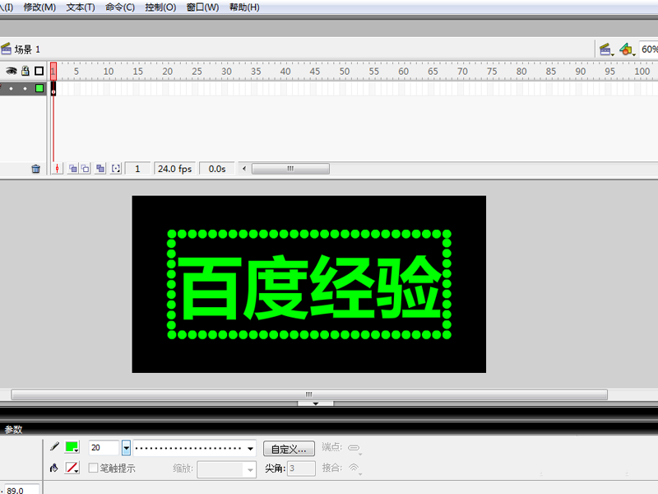Click the pencil stroke color icon
The width and height of the screenshot is (658, 494).
tap(54, 446)
